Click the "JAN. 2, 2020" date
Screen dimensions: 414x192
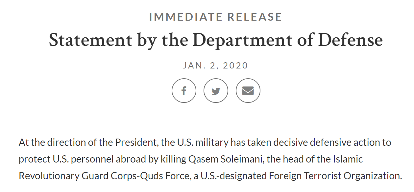click(216, 66)
